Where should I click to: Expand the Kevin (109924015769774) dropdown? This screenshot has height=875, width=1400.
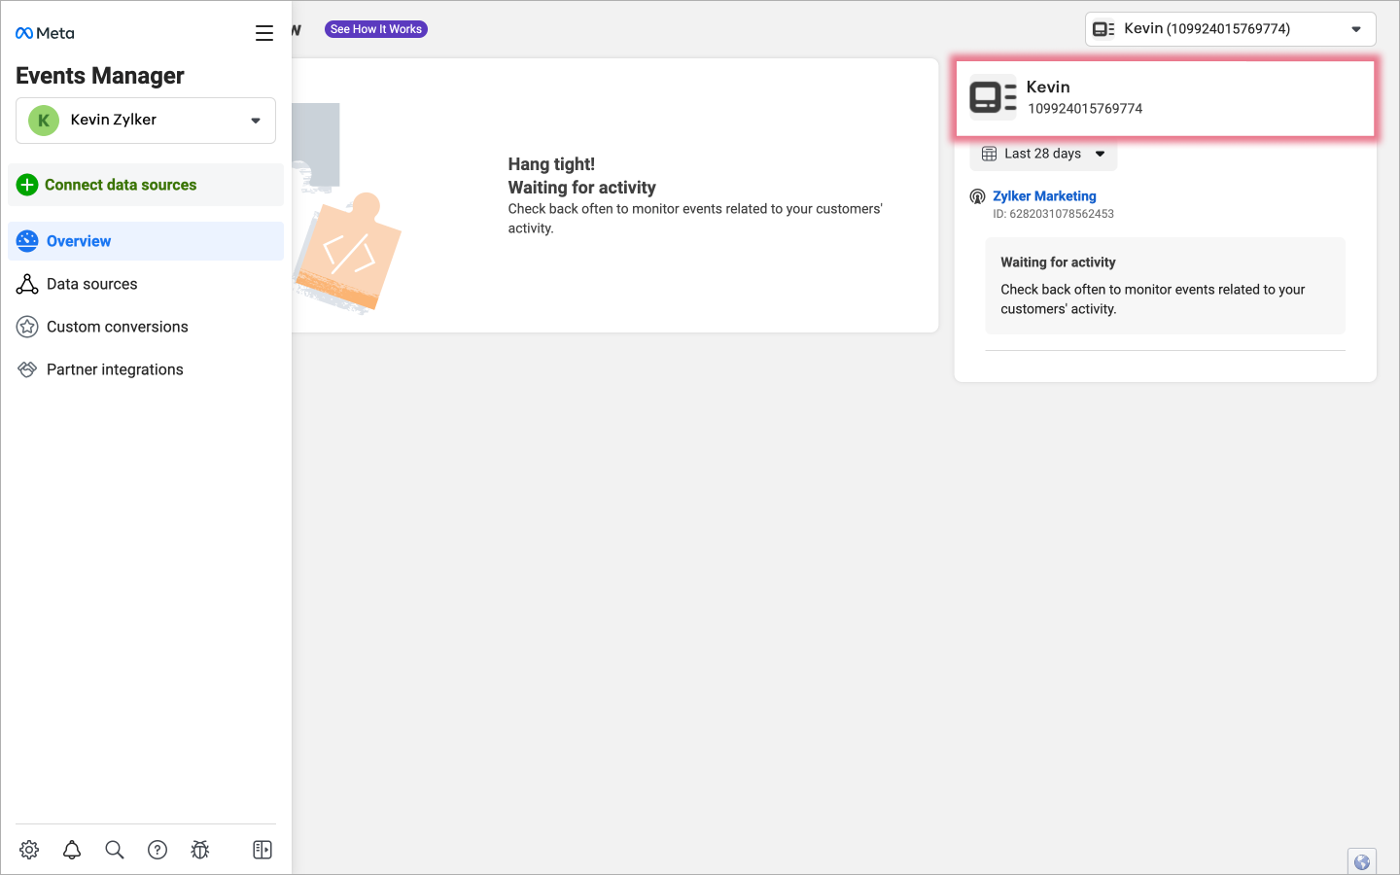click(x=1231, y=29)
